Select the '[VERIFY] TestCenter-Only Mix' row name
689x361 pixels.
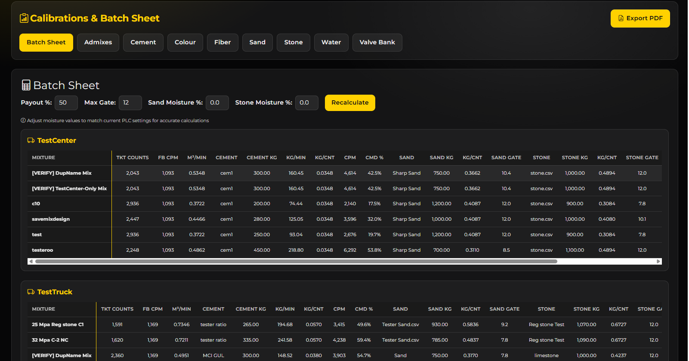pos(69,188)
